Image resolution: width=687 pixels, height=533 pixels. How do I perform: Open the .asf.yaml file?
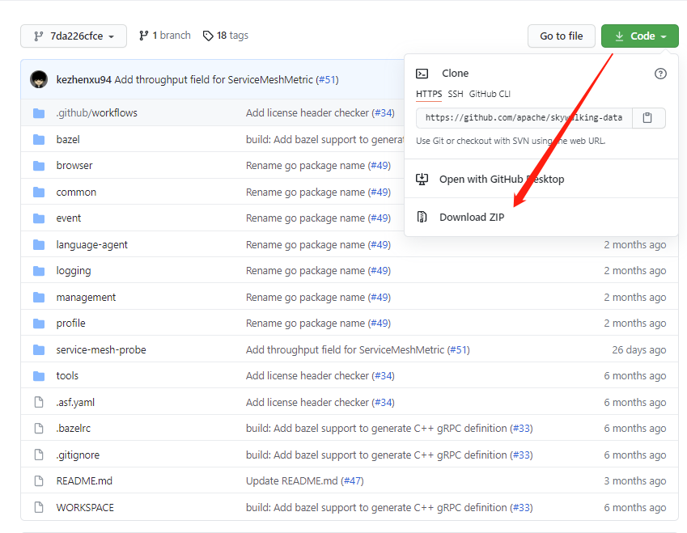[x=75, y=403]
